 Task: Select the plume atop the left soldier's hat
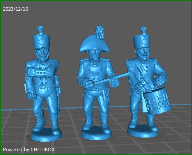click(x=40, y=30)
